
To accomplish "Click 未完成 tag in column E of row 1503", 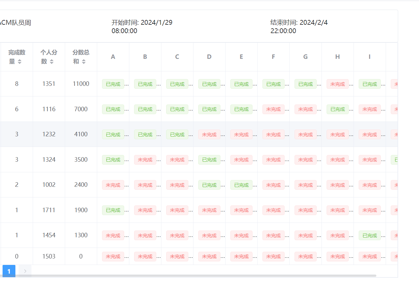I will (241, 257).
